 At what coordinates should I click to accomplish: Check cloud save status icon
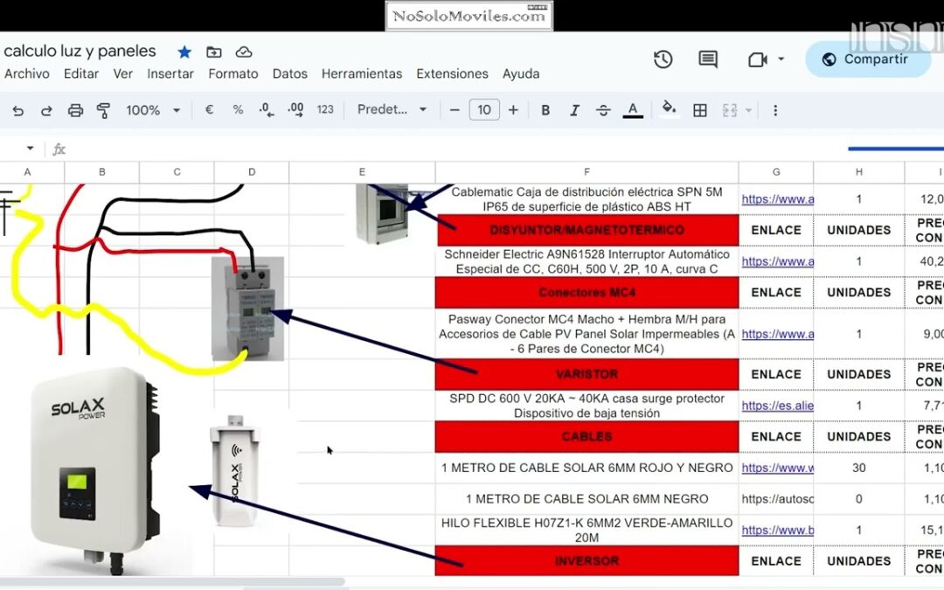[244, 52]
